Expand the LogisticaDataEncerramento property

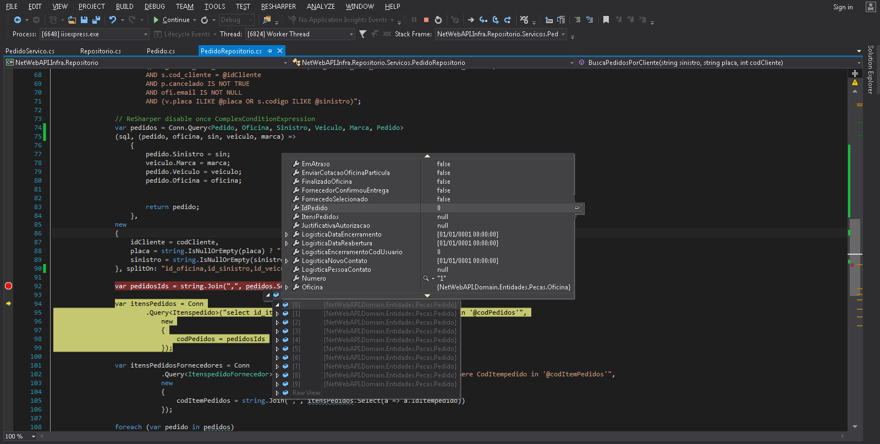coord(287,234)
